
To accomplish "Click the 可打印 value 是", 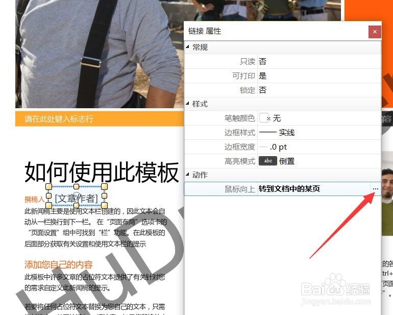I will tap(262, 76).
